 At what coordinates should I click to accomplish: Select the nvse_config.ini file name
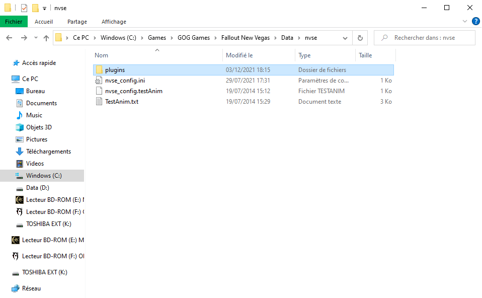pyautogui.click(x=125, y=81)
